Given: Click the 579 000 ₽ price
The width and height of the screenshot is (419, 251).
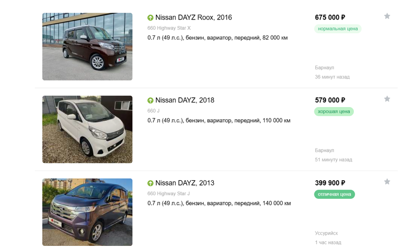Looking at the screenshot, I should [330, 100].
